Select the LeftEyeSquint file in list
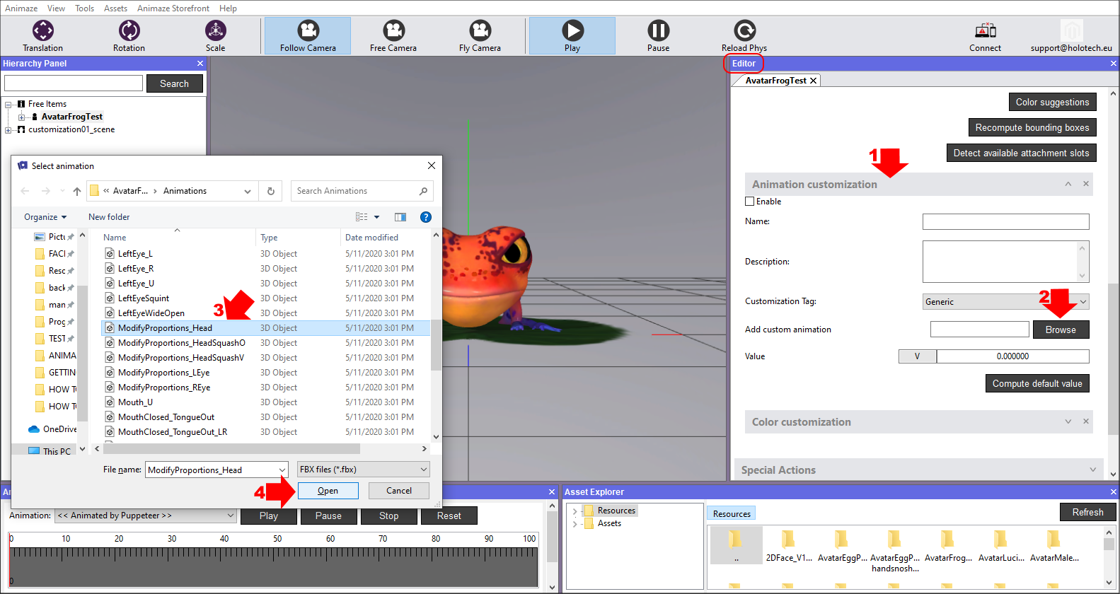This screenshot has height=594, width=1120. click(144, 298)
